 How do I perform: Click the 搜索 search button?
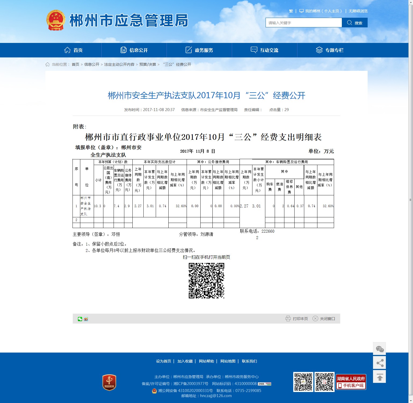coord(355,23)
